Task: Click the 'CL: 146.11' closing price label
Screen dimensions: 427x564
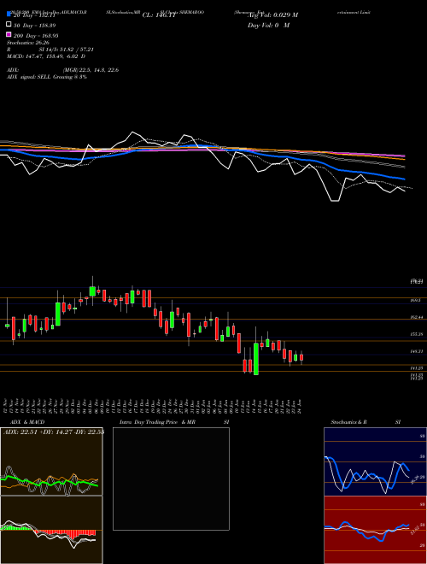Action: 159,15
